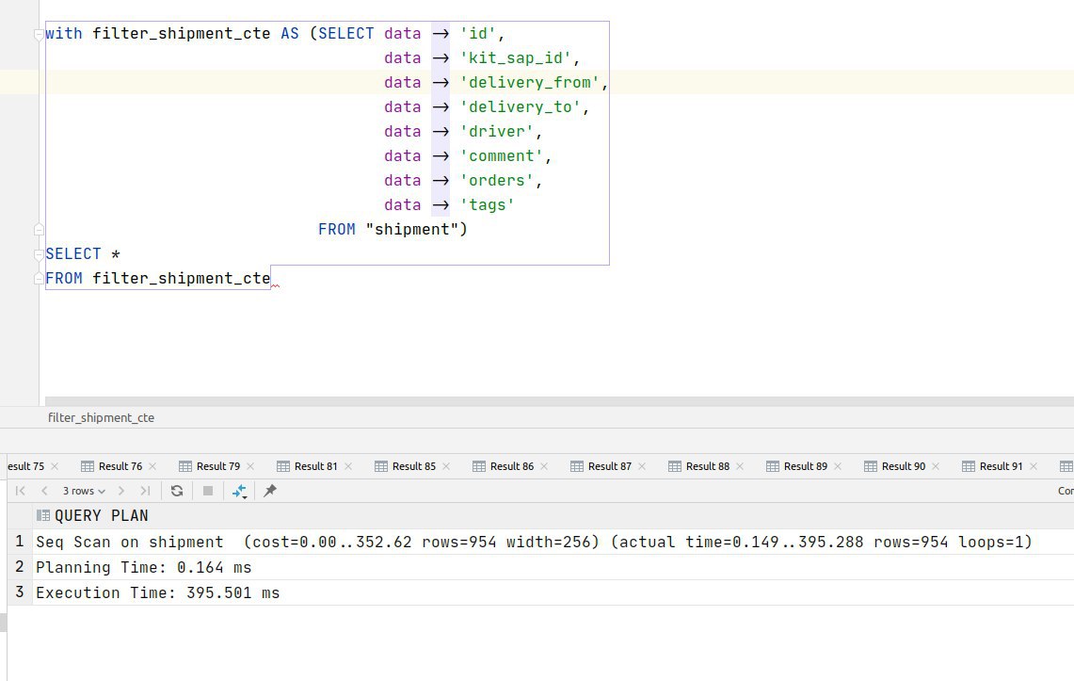This screenshot has width=1074, height=681.
Task: Select row number 1 in the results
Action: tap(19, 542)
